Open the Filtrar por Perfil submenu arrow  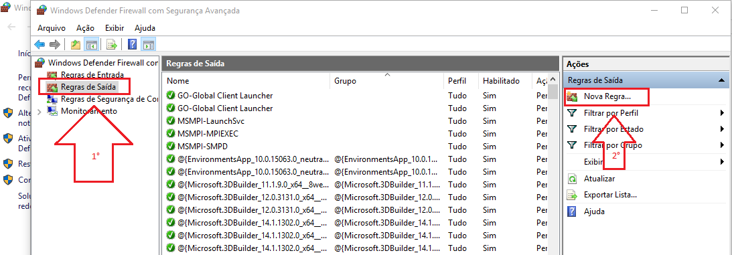click(722, 113)
